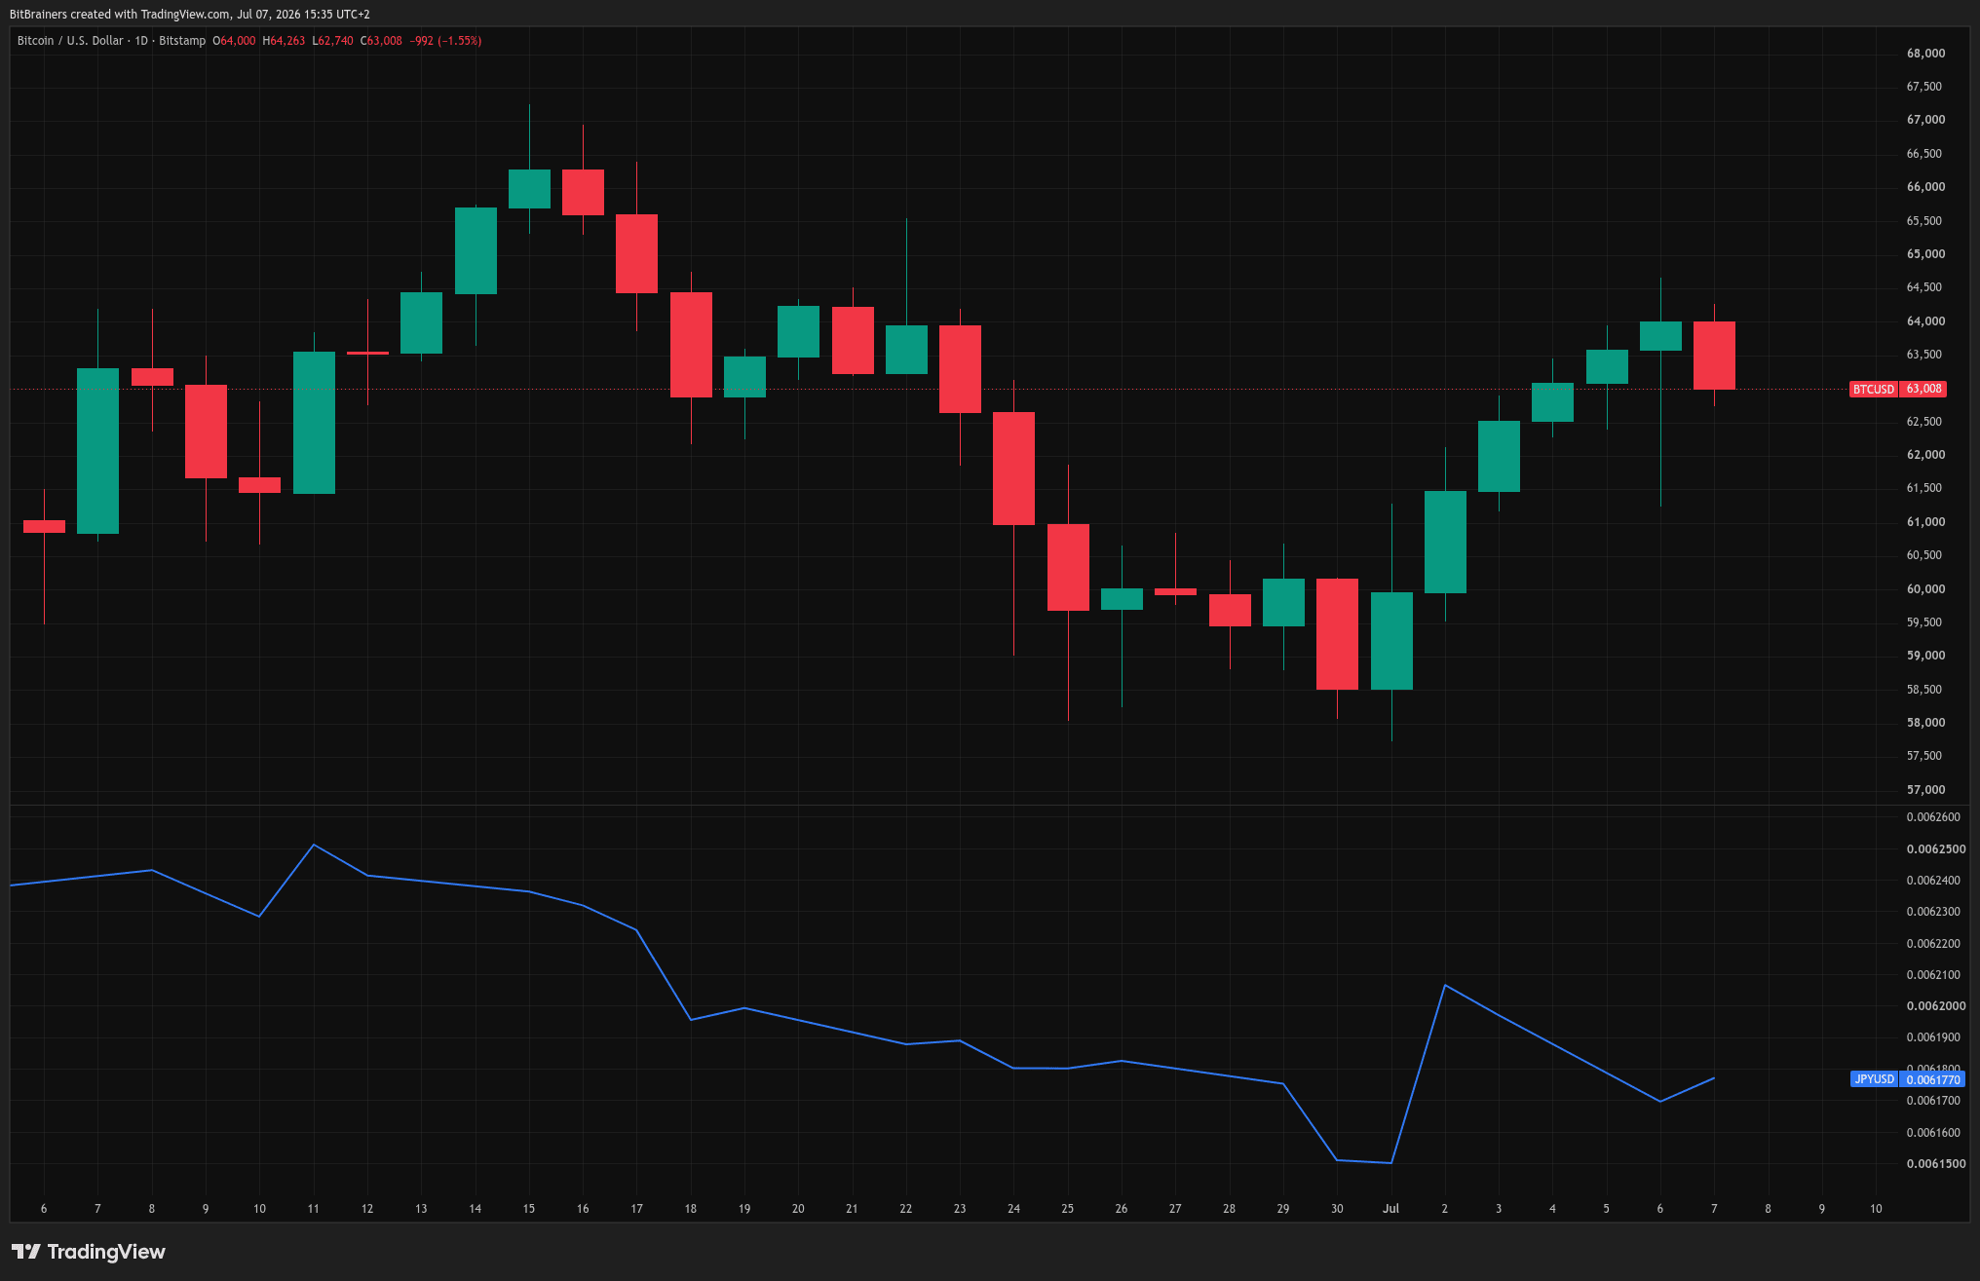
Task: Click the BTCUSD price label tag
Action: [x=1897, y=389]
